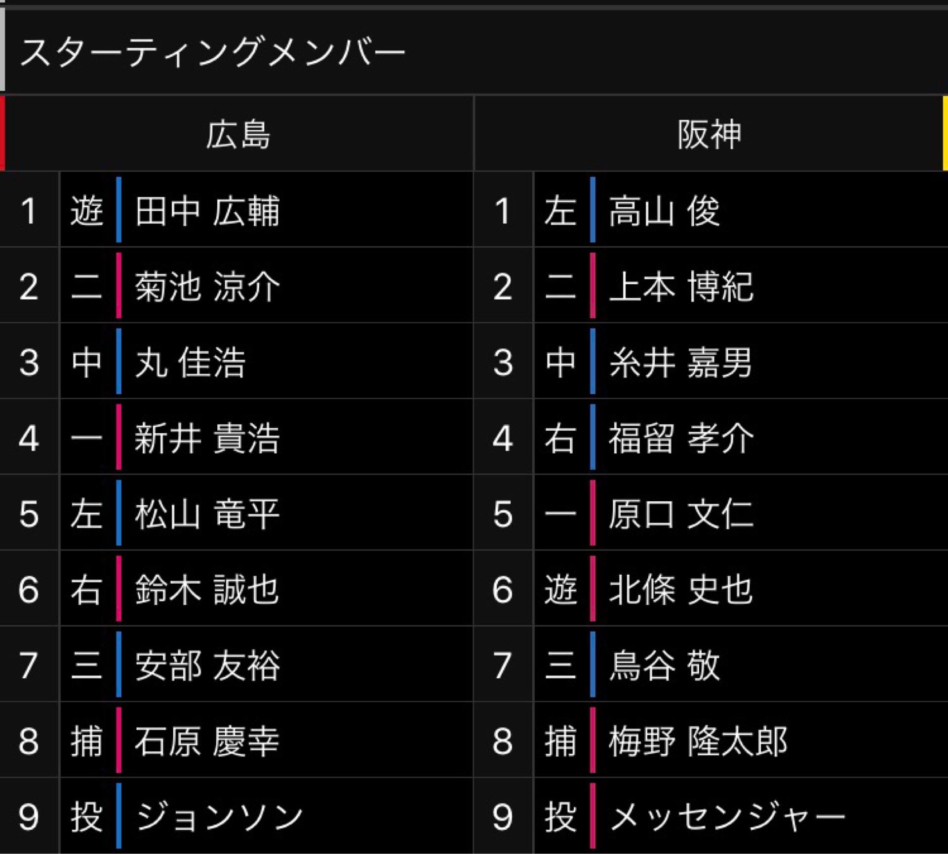The image size is (948, 854).
Task: Select the 広島 team column header
Action: click(238, 134)
